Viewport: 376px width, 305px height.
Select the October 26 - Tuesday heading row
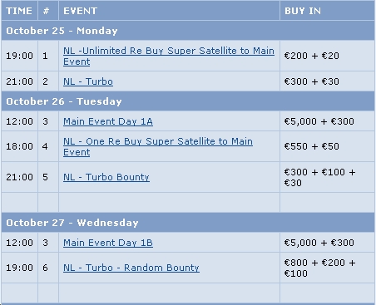coord(188,101)
